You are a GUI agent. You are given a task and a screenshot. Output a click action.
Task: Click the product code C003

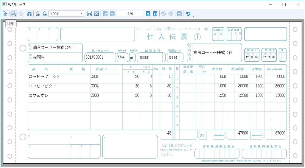point(95,95)
